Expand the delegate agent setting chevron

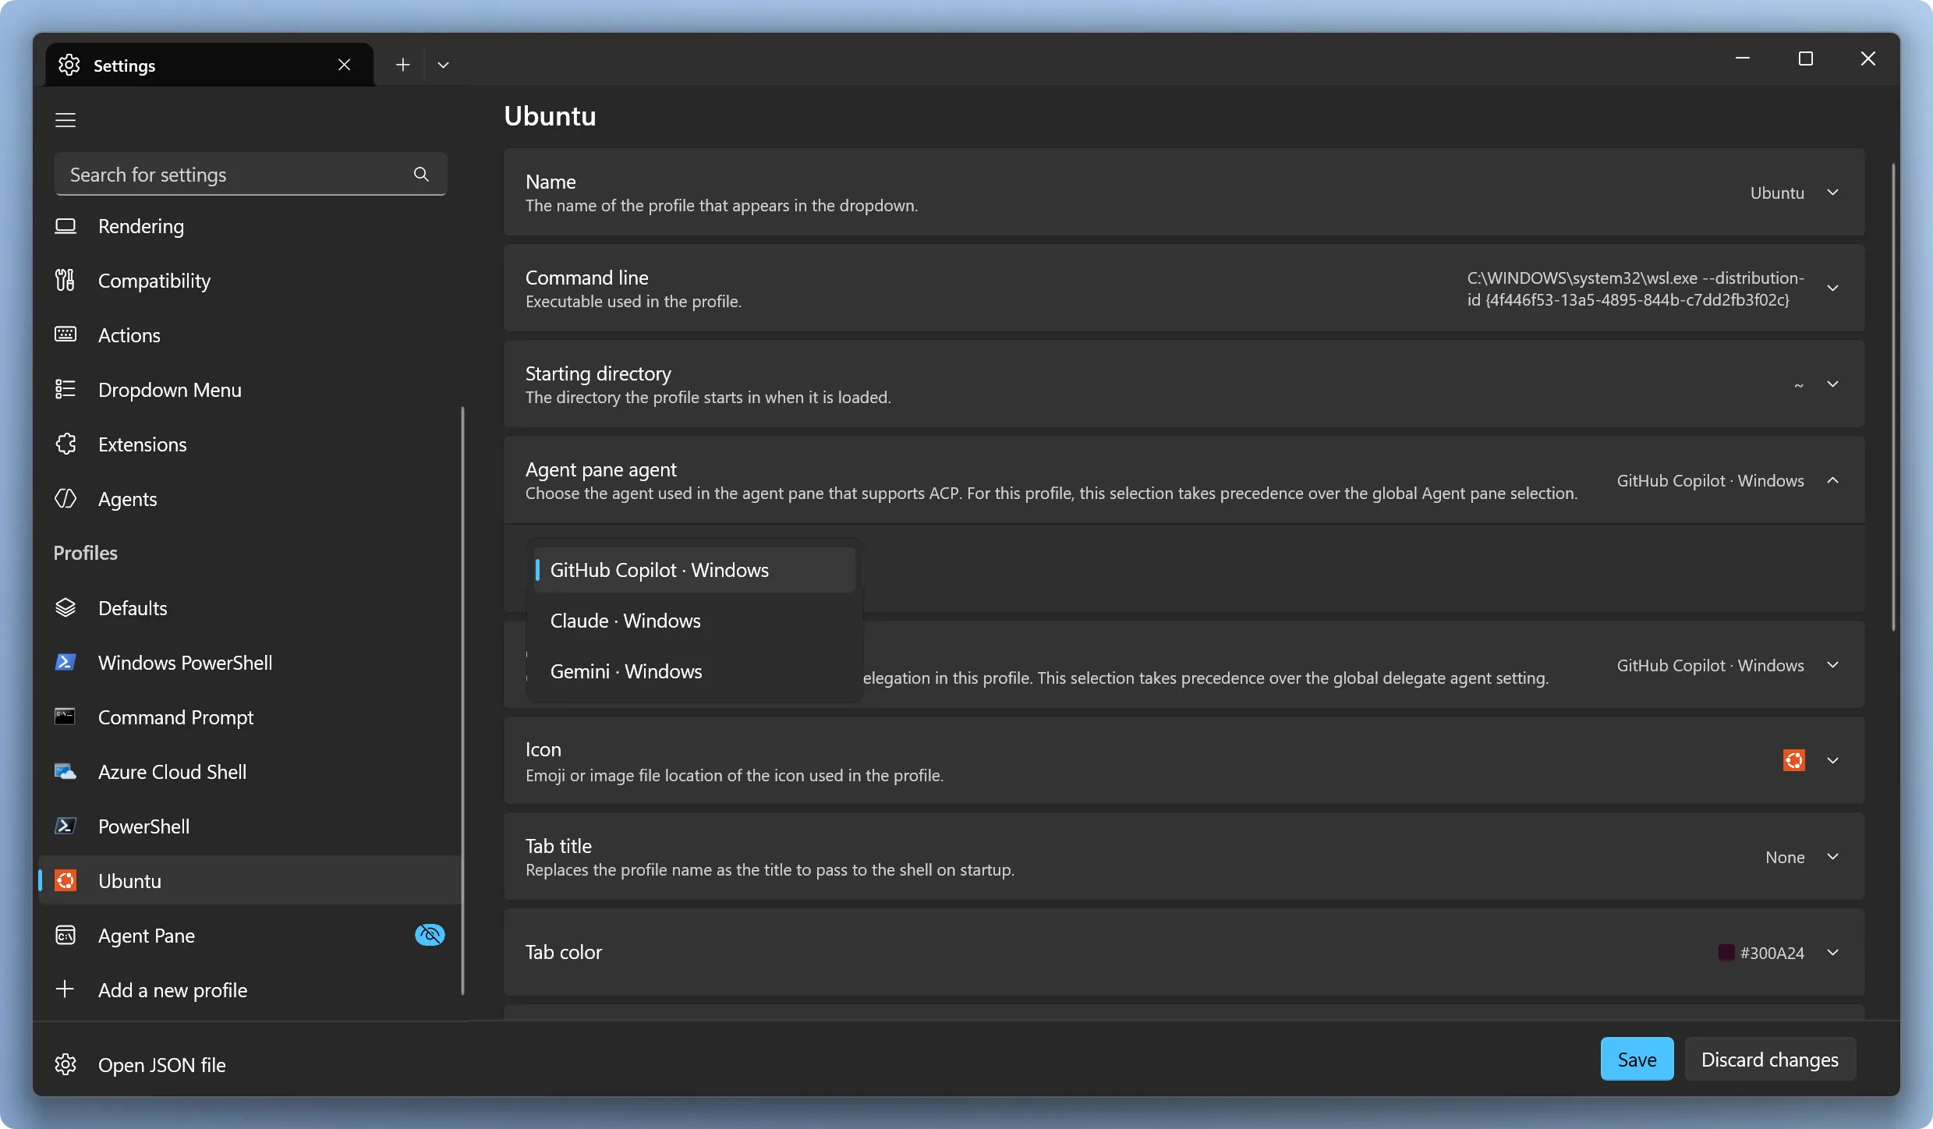click(x=1833, y=665)
